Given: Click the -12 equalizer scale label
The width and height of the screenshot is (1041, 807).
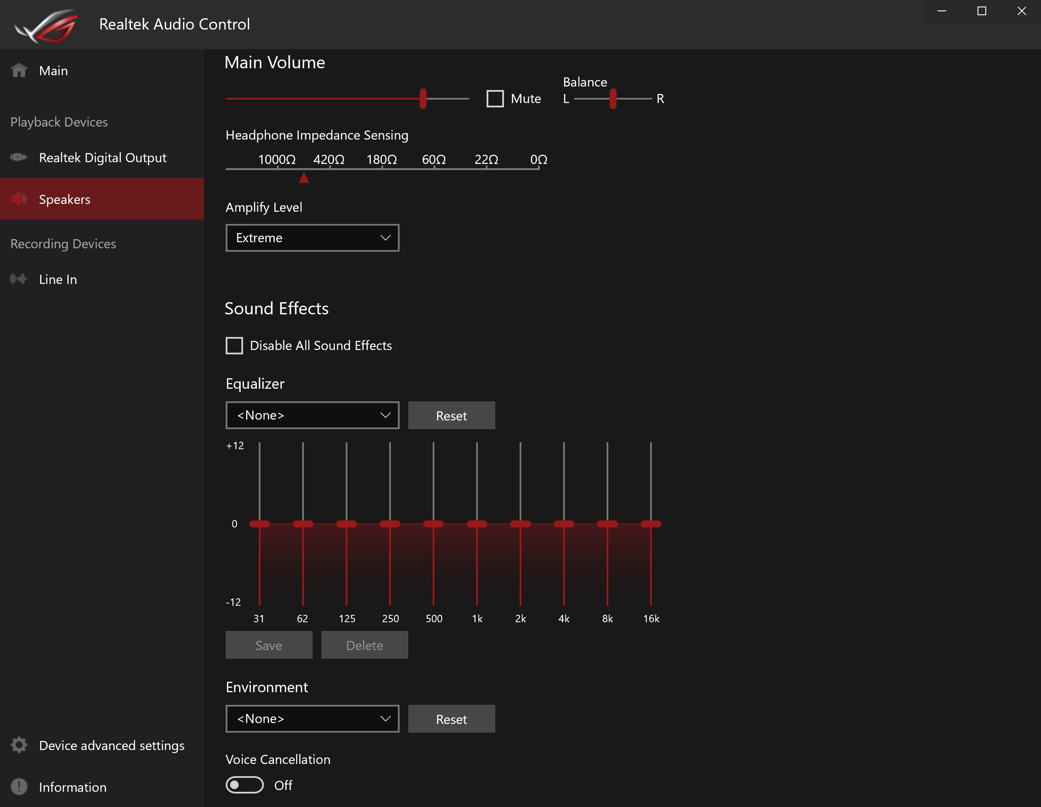Looking at the screenshot, I should coord(233,602).
